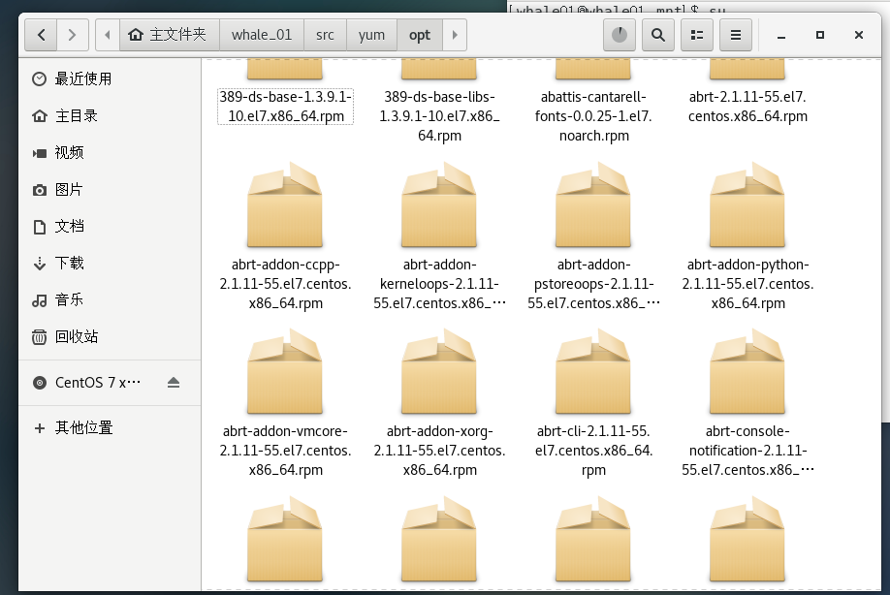Click the abrt-console-notification file name label

click(747, 451)
